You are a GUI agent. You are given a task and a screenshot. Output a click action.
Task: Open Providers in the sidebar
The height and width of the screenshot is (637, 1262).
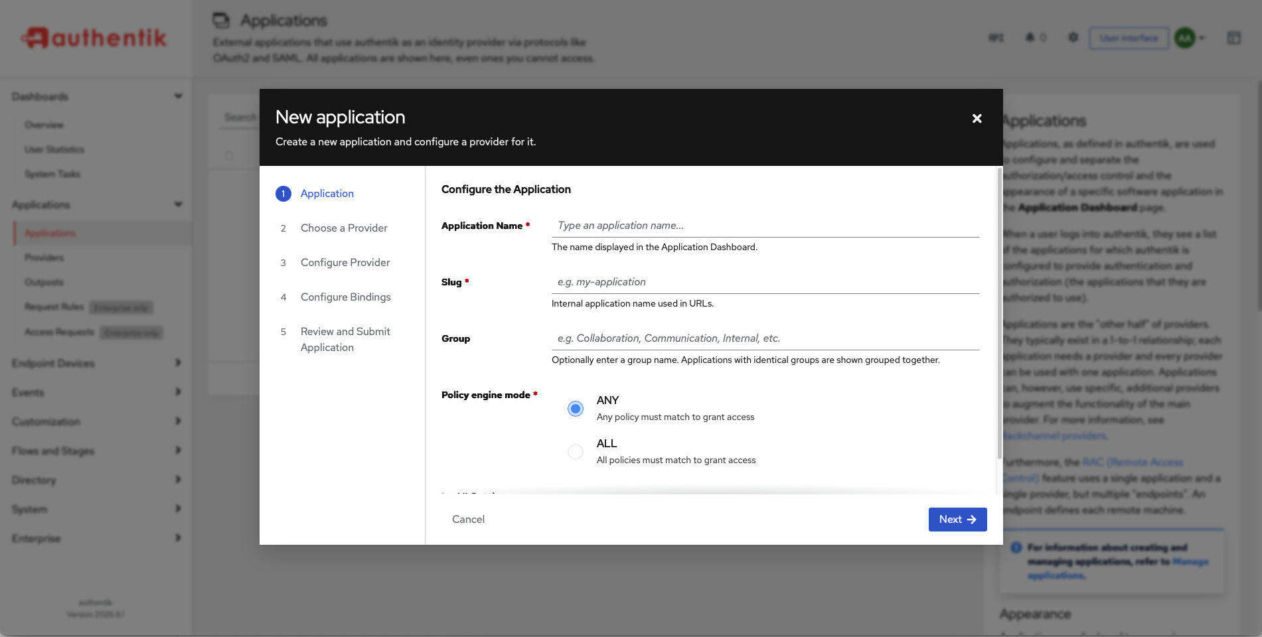(44, 257)
